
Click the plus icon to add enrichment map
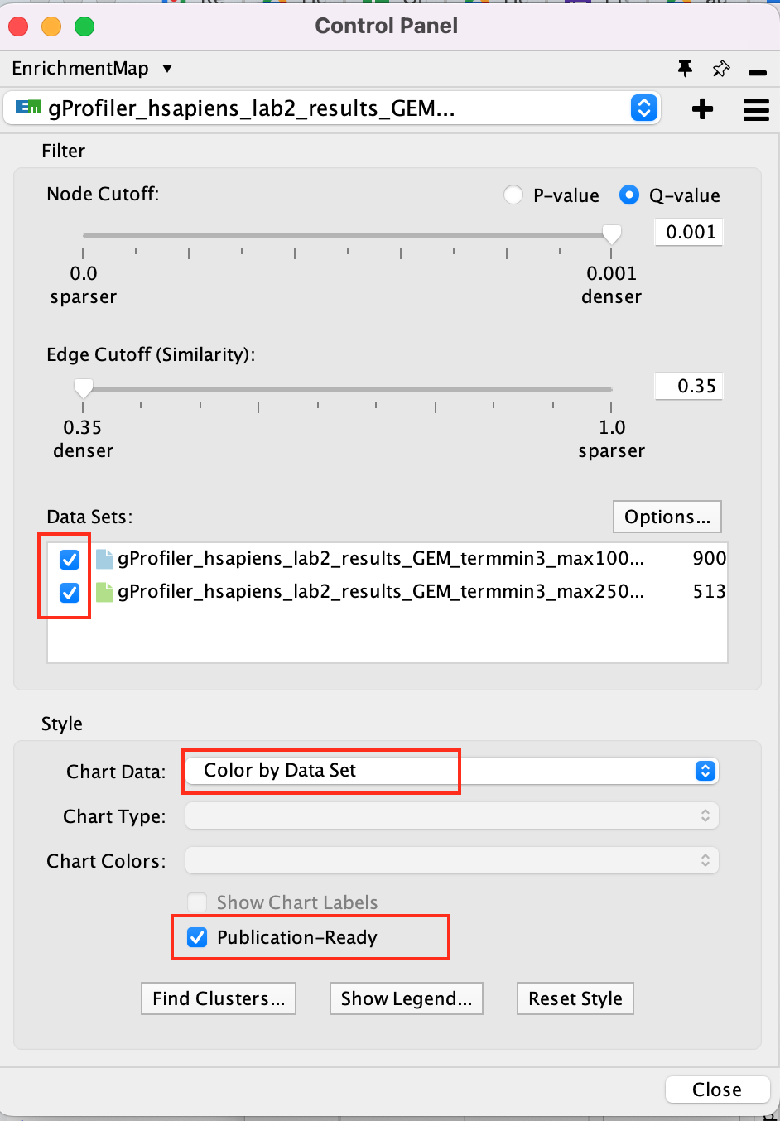coord(702,108)
